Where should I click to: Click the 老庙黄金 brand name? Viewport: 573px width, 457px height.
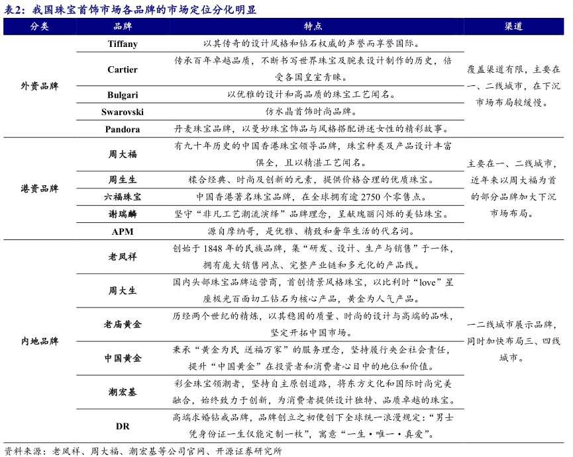click(x=123, y=325)
